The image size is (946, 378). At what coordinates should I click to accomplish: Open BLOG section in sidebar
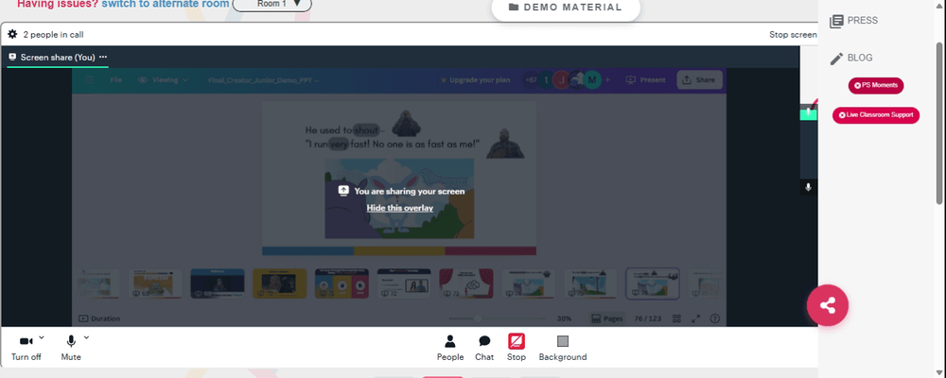[x=851, y=58]
